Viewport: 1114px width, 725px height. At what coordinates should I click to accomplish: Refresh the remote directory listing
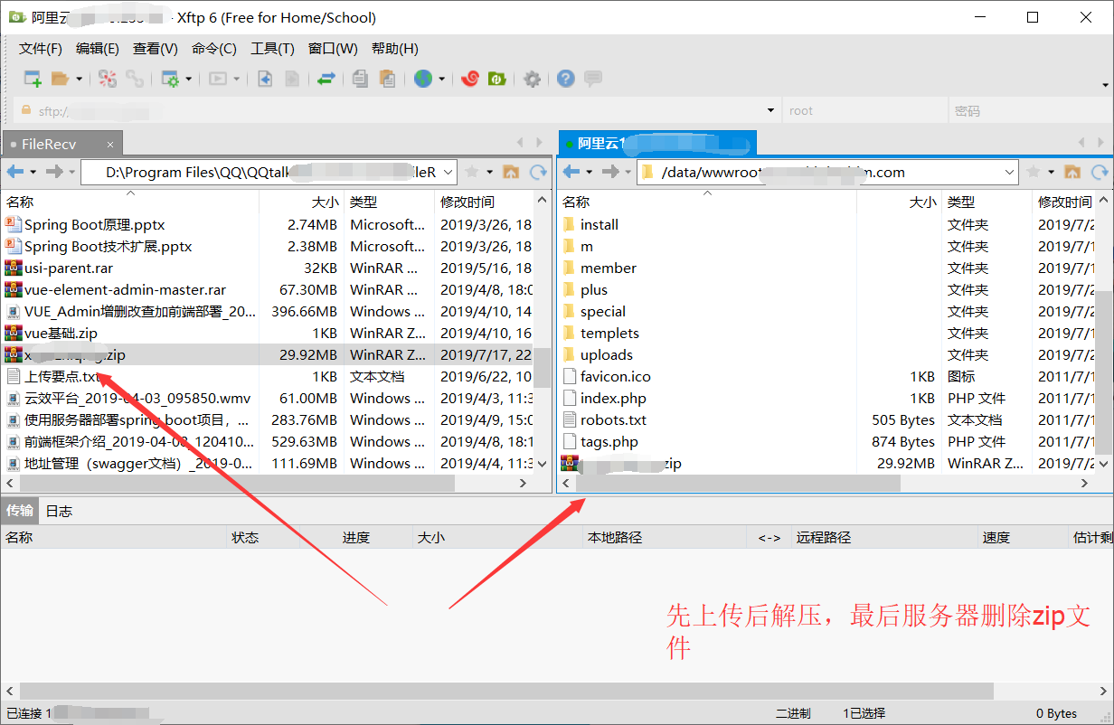click(x=1100, y=172)
